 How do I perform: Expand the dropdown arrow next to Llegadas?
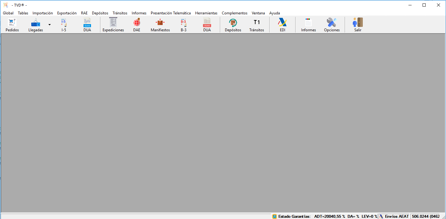coord(49,25)
